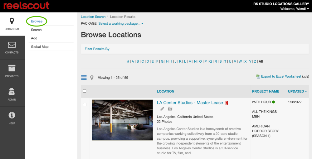Click the Excel worksheet icon
Screen dimensions: 312x159
click(x=258, y=76)
